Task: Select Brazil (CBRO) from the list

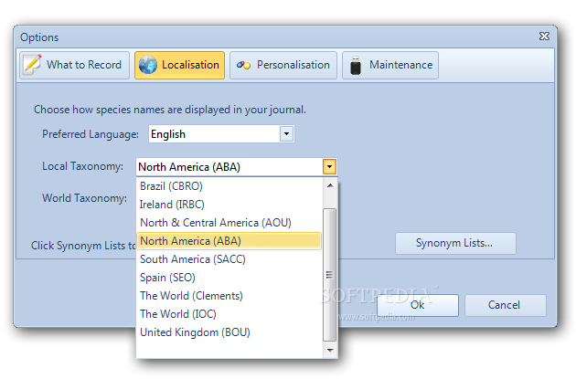Action: click(229, 186)
